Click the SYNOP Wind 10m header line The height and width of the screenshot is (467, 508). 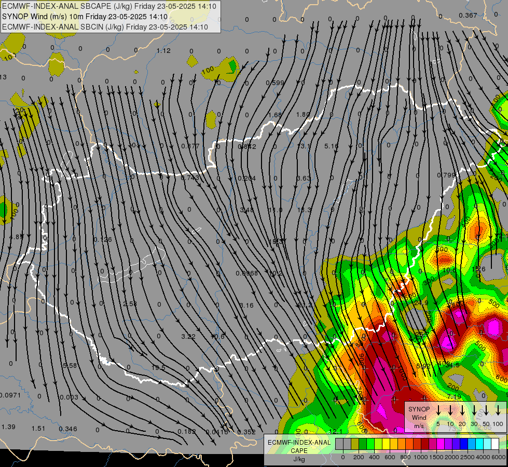[x=85, y=17]
